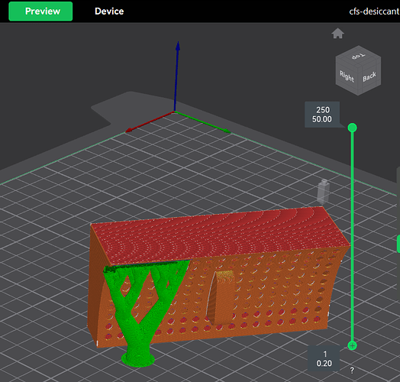Click the plus handle on layer slider bottom

click(x=353, y=346)
